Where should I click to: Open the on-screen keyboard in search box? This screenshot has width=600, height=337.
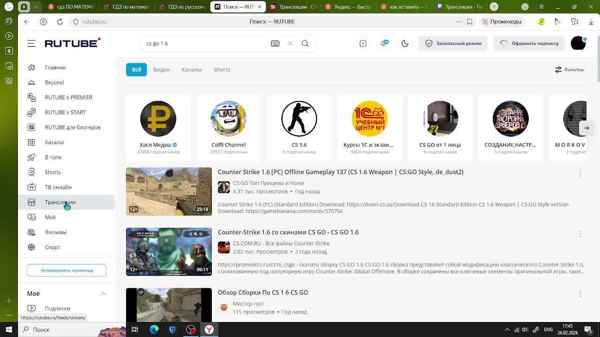pos(275,44)
